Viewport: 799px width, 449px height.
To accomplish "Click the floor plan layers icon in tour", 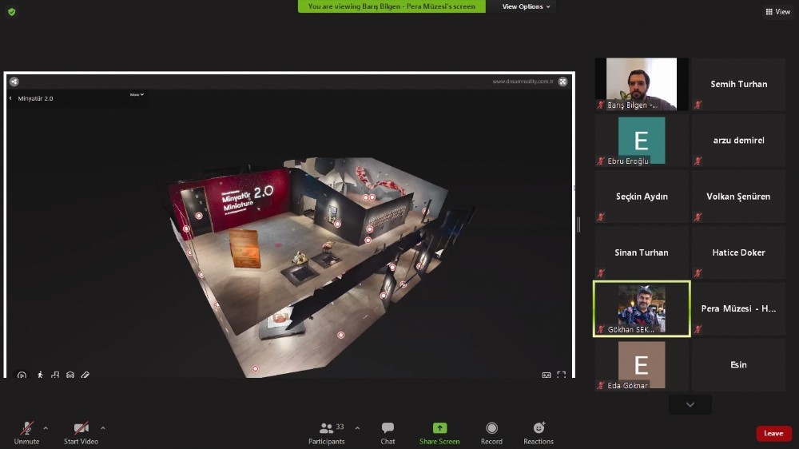I will 70,375.
